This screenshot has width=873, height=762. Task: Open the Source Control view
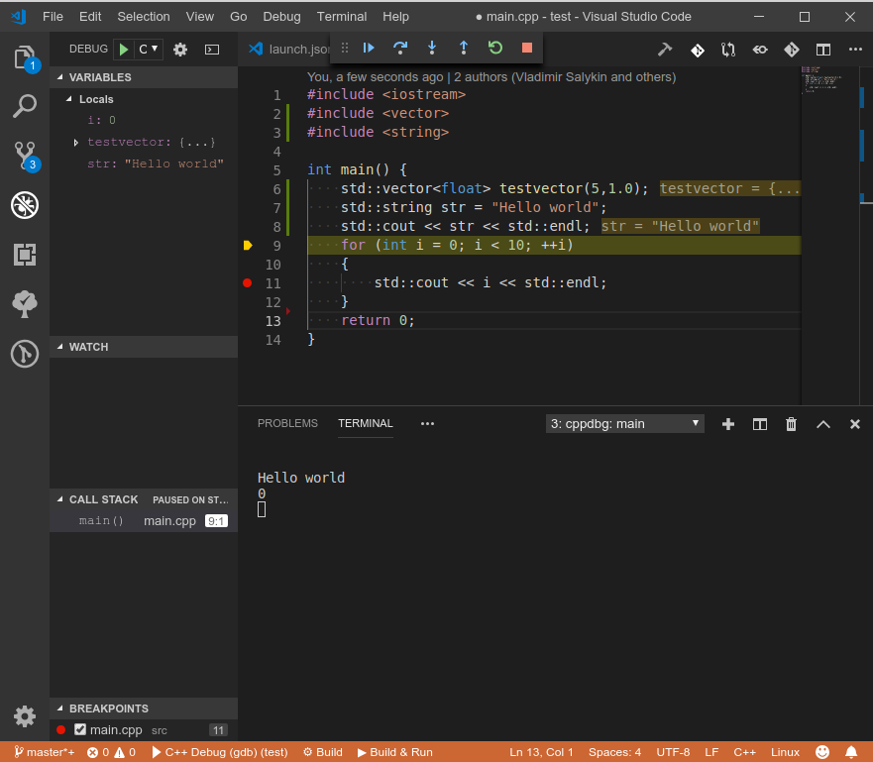click(x=24, y=156)
